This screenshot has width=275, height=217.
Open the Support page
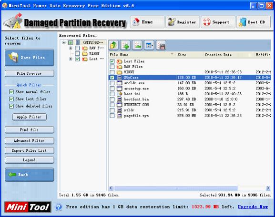click(218, 22)
